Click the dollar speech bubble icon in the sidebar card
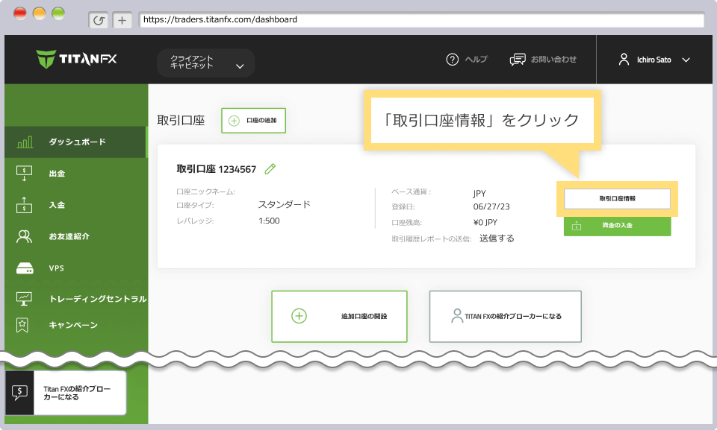The height and width of the screenshot is (430, 717). pos(19,393)
